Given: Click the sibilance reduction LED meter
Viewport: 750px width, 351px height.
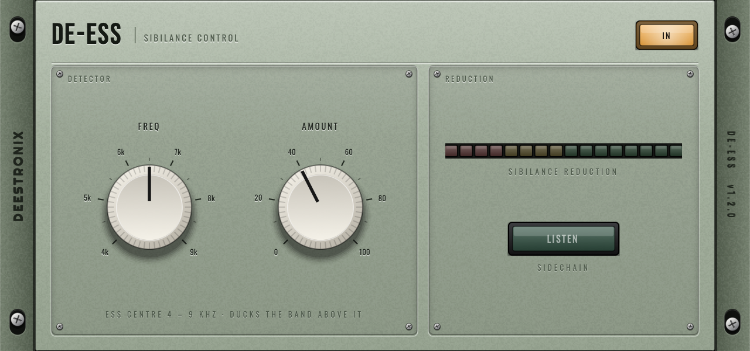Looking at the screenshot, I should 564,151.
